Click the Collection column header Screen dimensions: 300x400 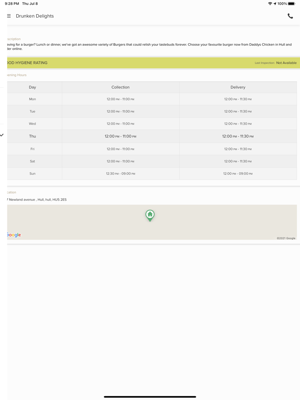pyautogui.click(x=120, y=87)
